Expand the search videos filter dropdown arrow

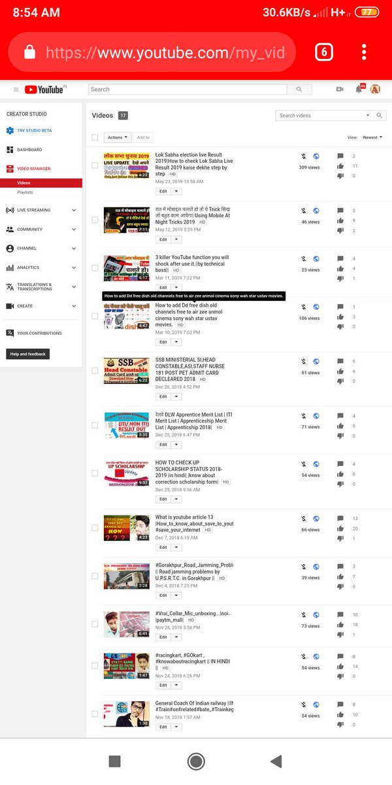pyautogui.click(x=368, y=116)
